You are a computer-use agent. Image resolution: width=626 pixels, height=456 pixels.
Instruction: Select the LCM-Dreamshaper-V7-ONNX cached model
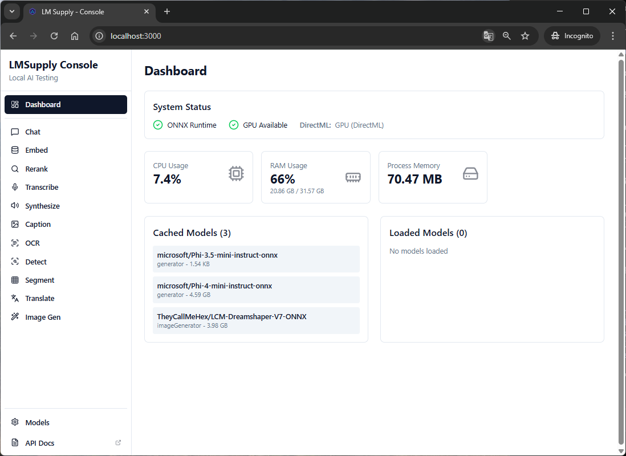(x=256, y=321)
